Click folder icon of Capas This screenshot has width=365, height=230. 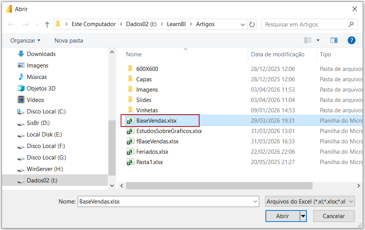coord(130,79)
